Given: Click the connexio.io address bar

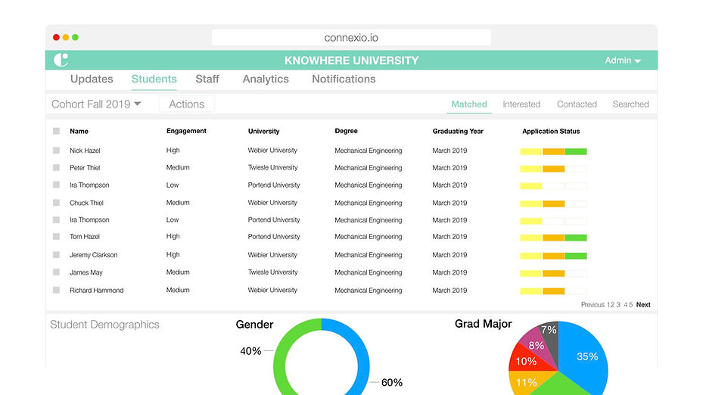Looking at the screenshot, I should pos(351,38).
